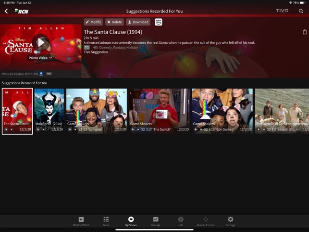The width and height of the screenshot is (309, 232).
Task: Select the My Shows tab
Action: click(131, 221)
